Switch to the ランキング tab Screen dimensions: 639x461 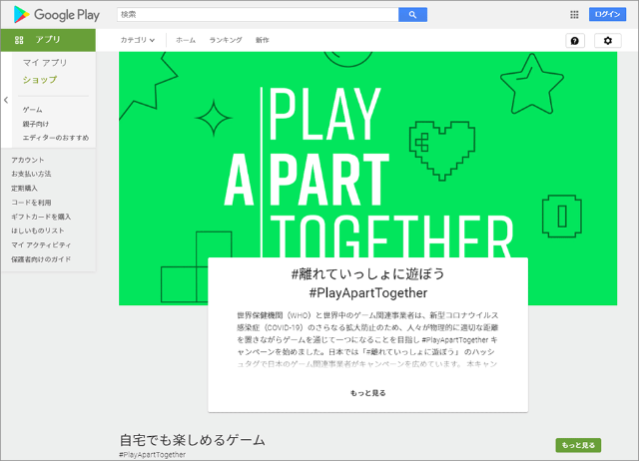(x=226, y=40)
